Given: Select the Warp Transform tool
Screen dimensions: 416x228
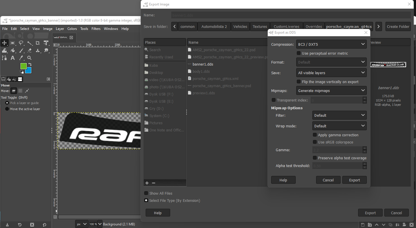Looking at the screenshot, I should 4,50.
